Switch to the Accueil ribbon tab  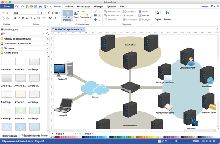coord(57,7)
